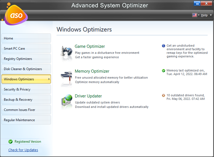Expand the arrow next to Help
Image resolution: width=214 pixels, height=157 pixels.
pos(211,15)
